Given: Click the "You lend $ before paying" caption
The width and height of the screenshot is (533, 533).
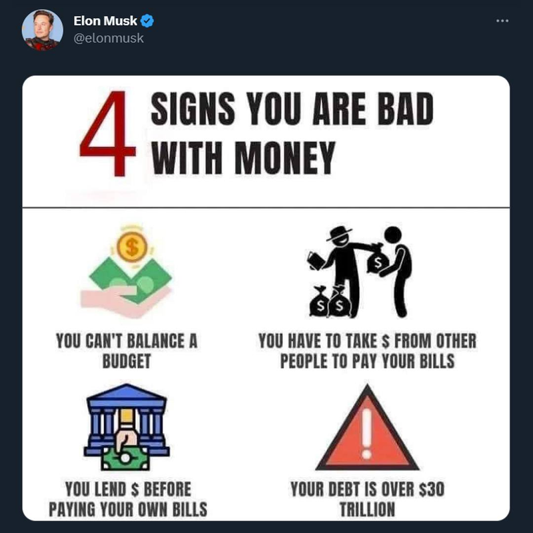Looking at the screenshot, I should click(x=128, y=500).
